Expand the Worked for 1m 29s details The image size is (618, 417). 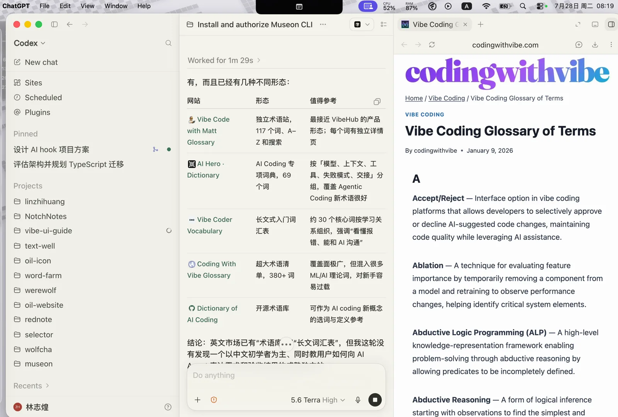pos(224,60)
